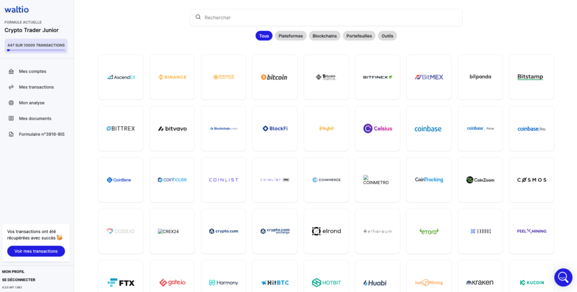Select the Elrond card
The height and width of the screenshot is (292, 577).
(x=326, y=231)
